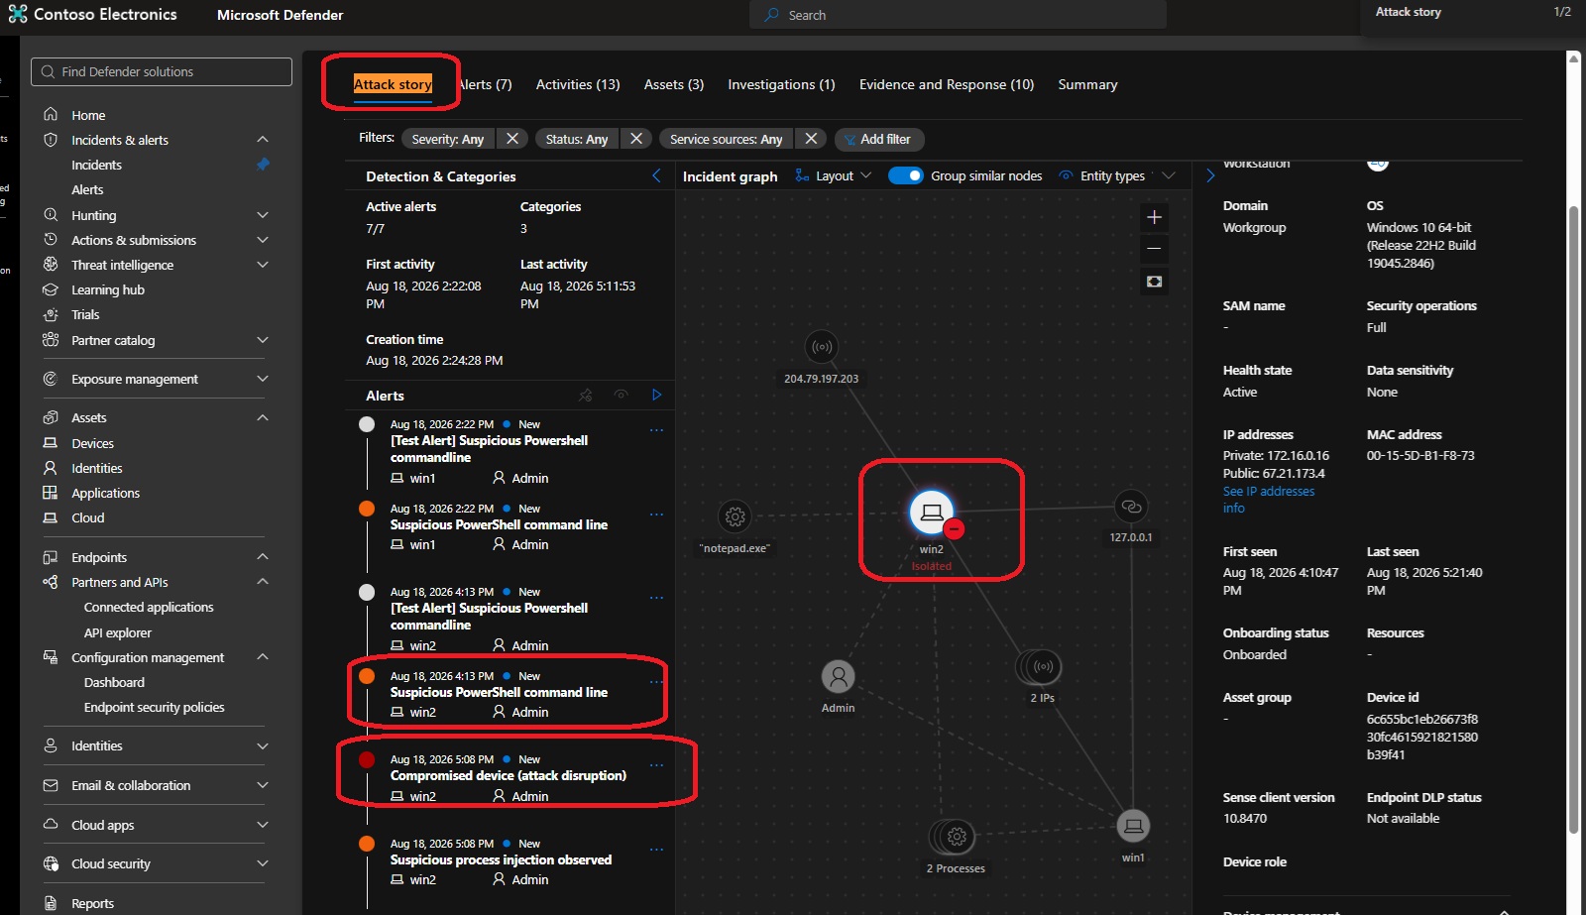Remove the Service sources: Any filter
Viewport: 1586px width, 915px height.
[811, 139]
